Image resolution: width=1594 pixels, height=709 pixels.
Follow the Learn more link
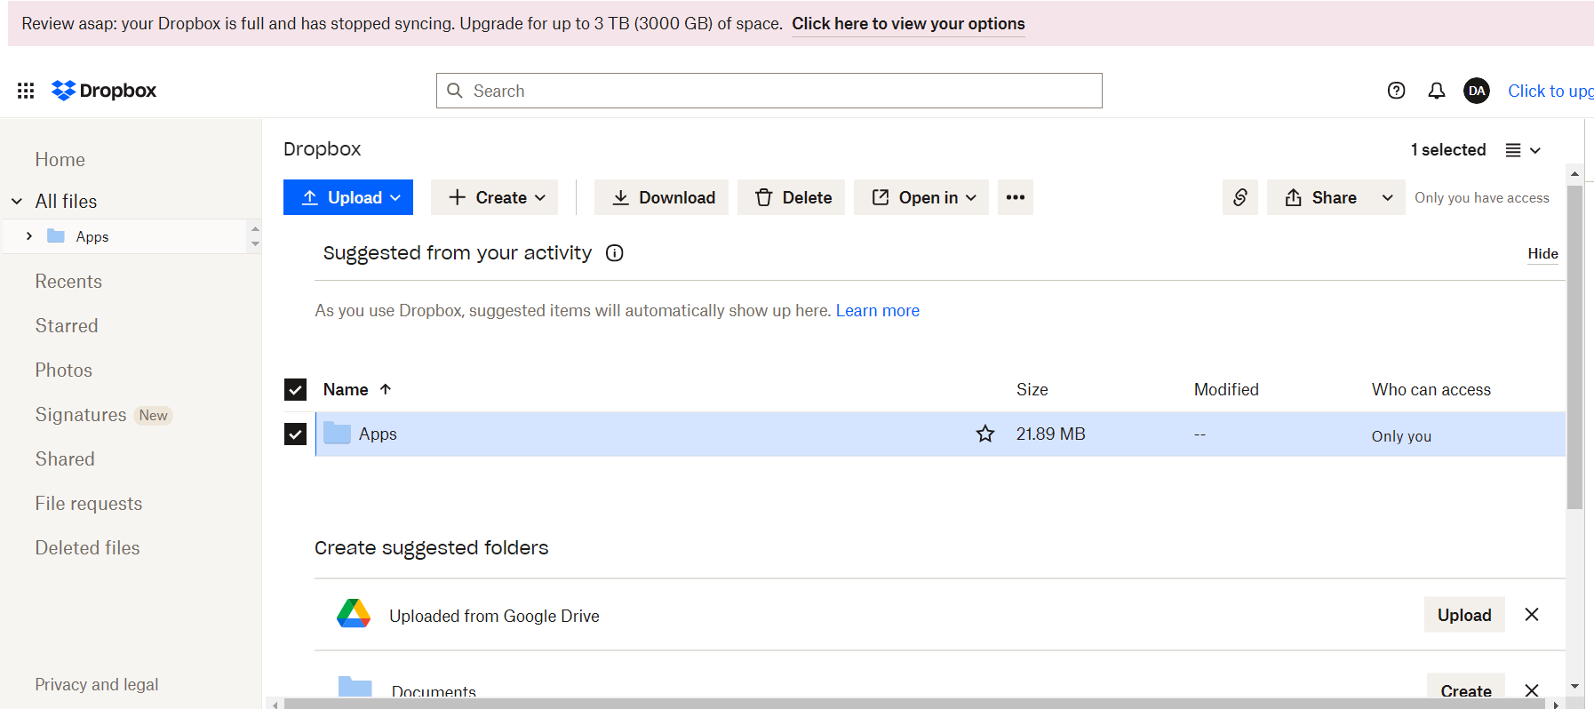tap(877, 311)
